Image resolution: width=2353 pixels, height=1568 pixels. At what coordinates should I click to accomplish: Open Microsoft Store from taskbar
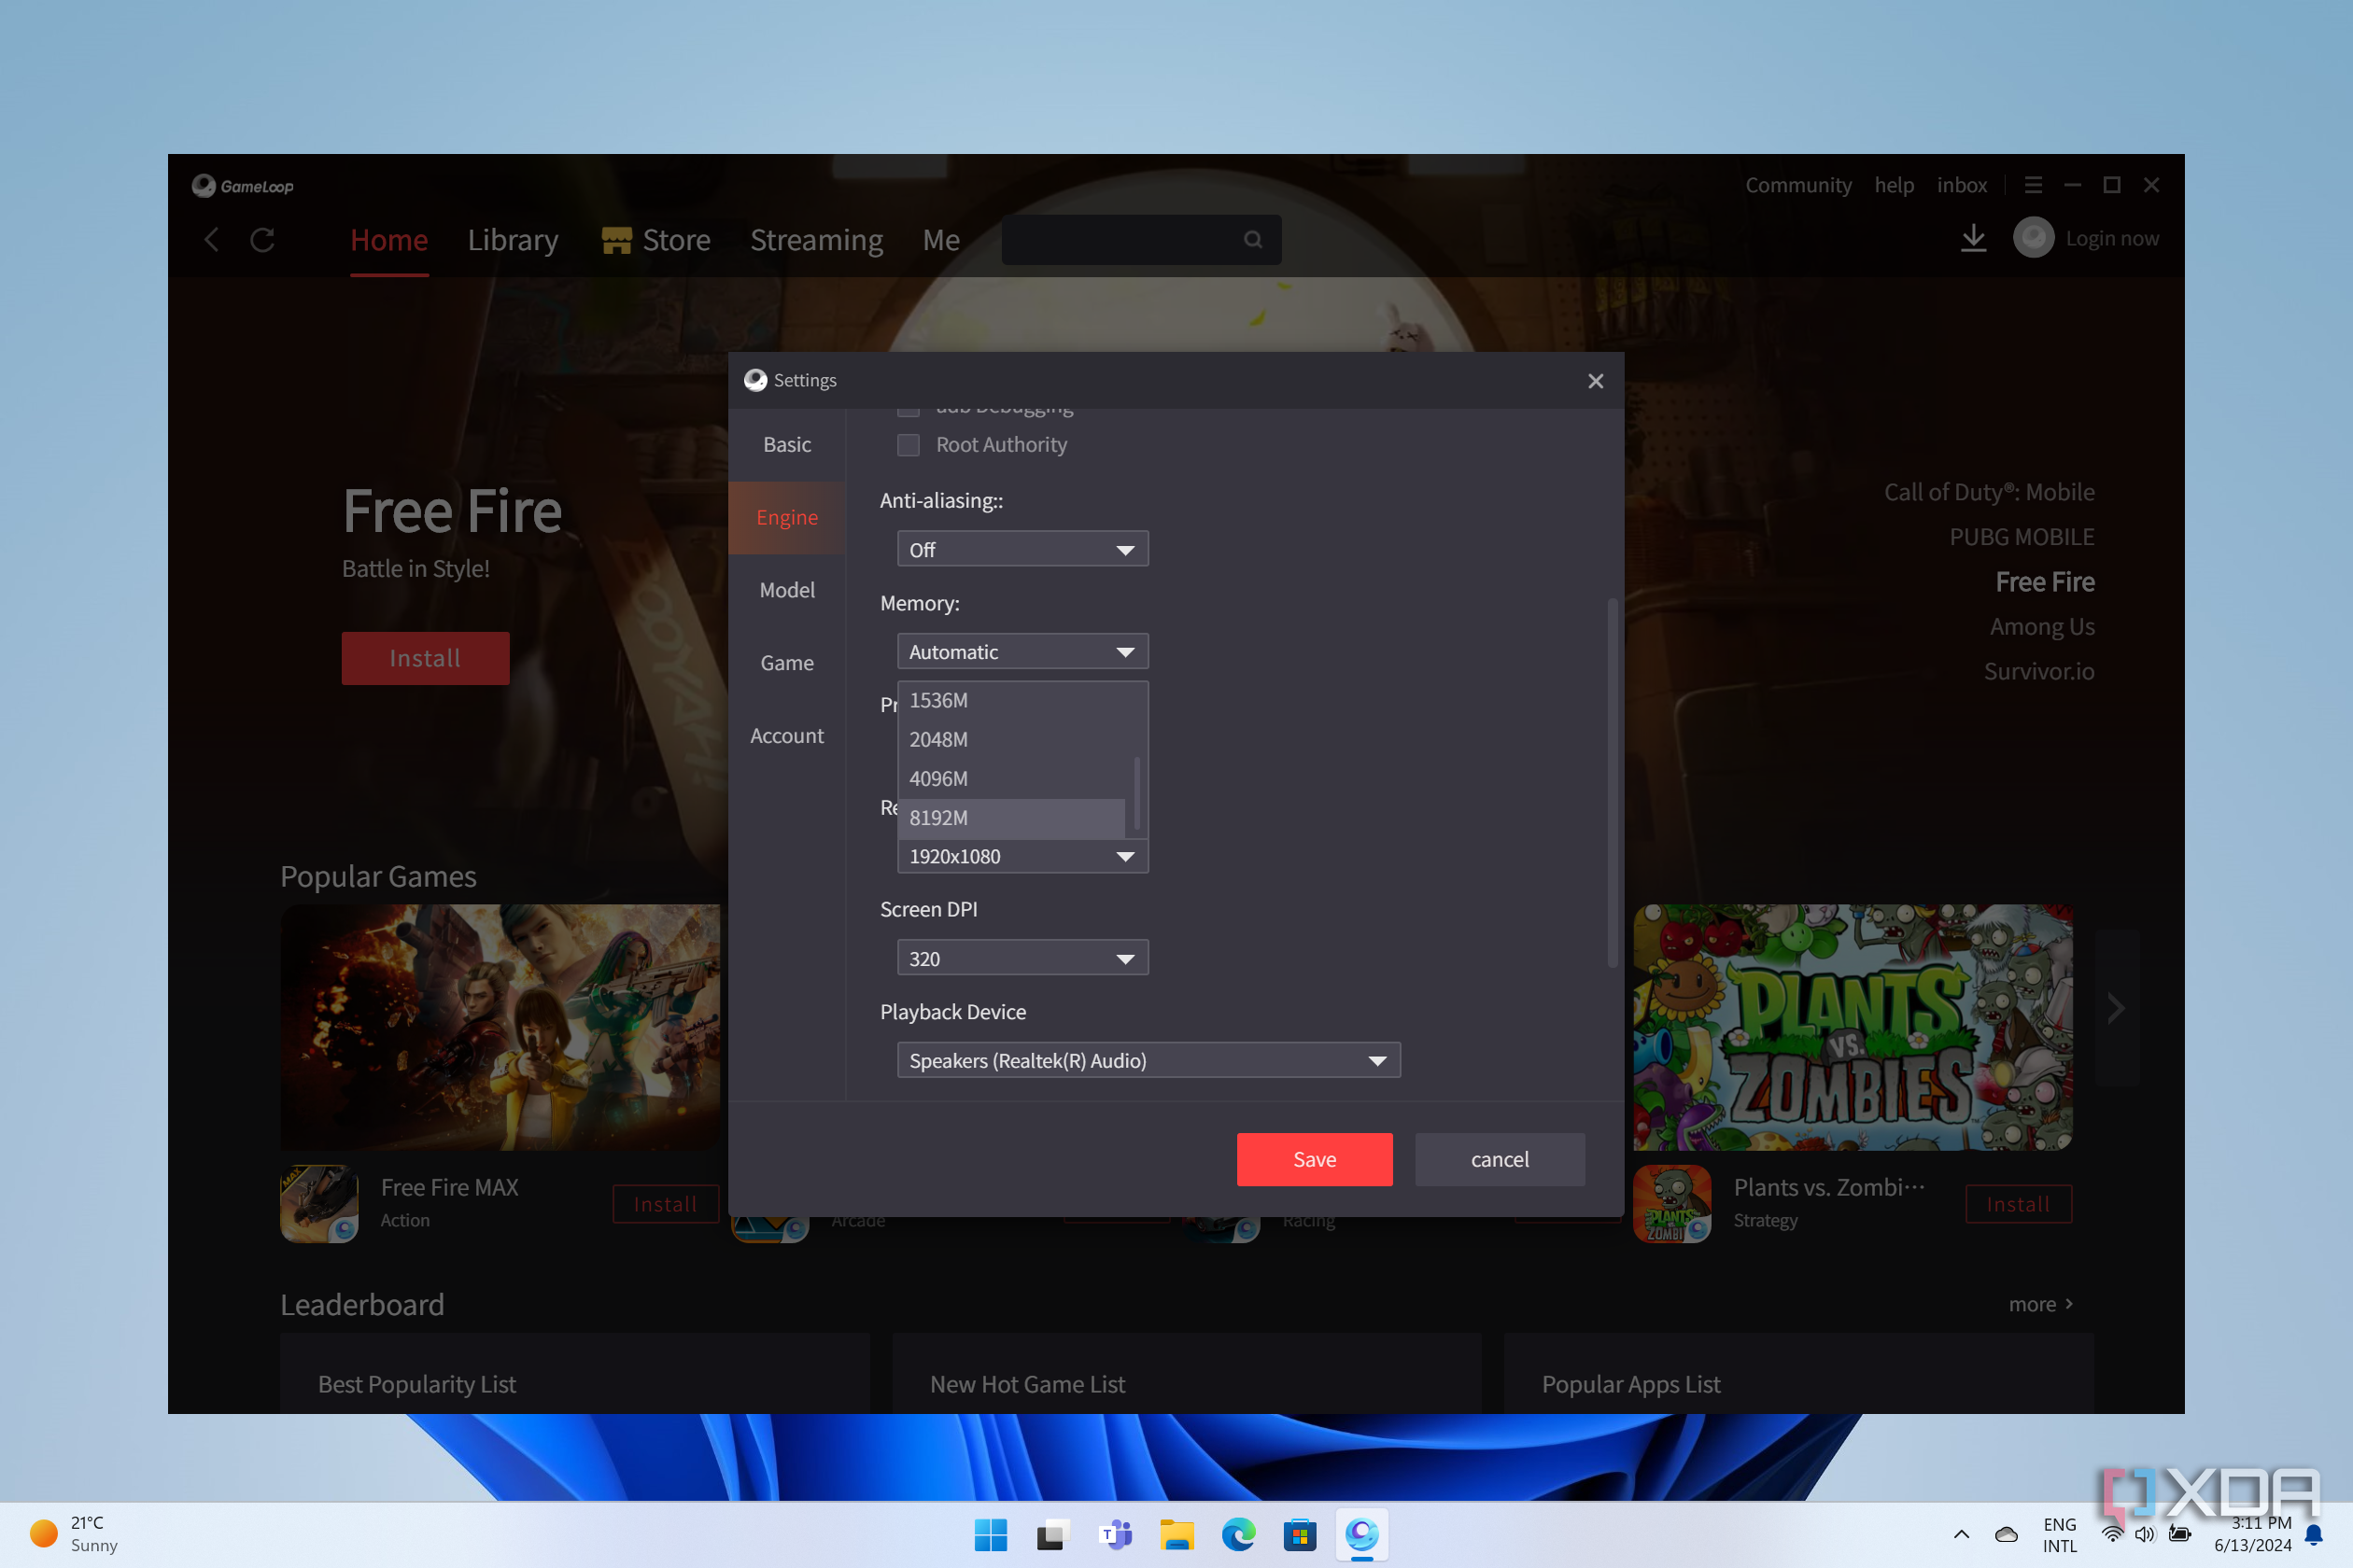[x=1301, y=1534]
